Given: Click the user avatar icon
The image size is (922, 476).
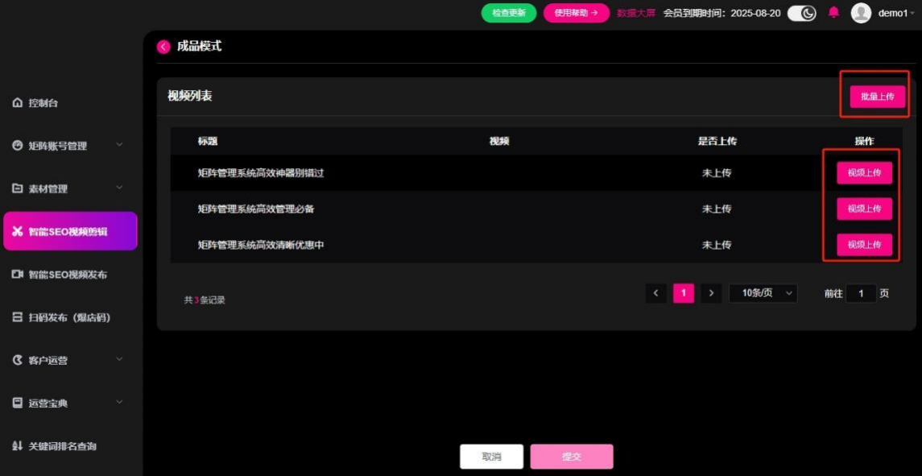Looking at the screenshot, I should coord(861,13).
